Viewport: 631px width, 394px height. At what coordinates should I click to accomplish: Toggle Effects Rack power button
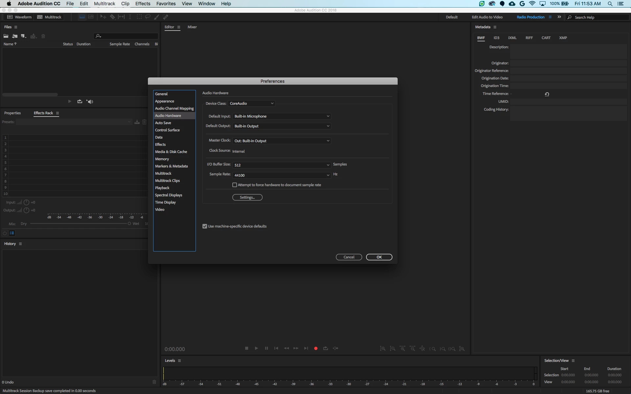point(5,233)
